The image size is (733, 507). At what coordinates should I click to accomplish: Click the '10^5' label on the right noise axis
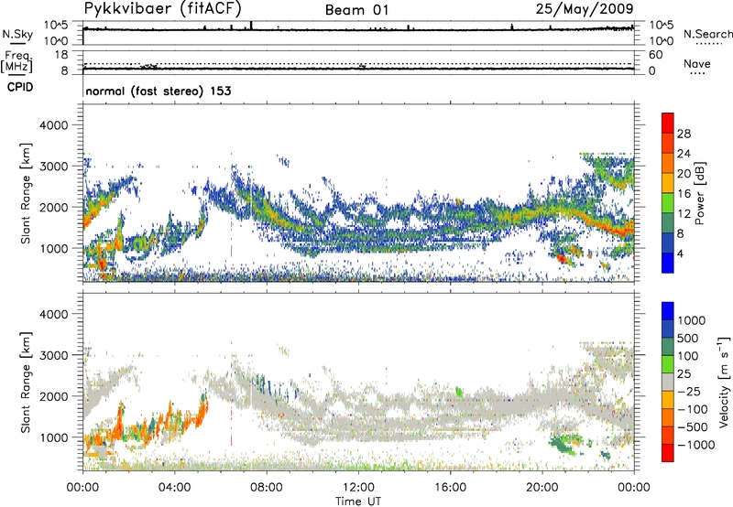tap(662, 25)
